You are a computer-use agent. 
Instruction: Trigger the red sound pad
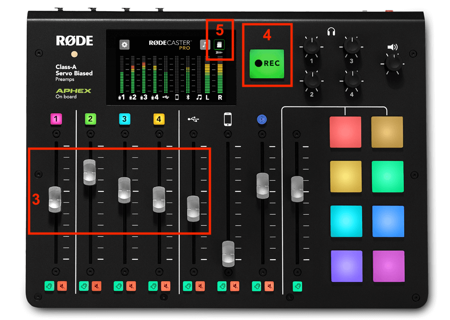point(346,133)
